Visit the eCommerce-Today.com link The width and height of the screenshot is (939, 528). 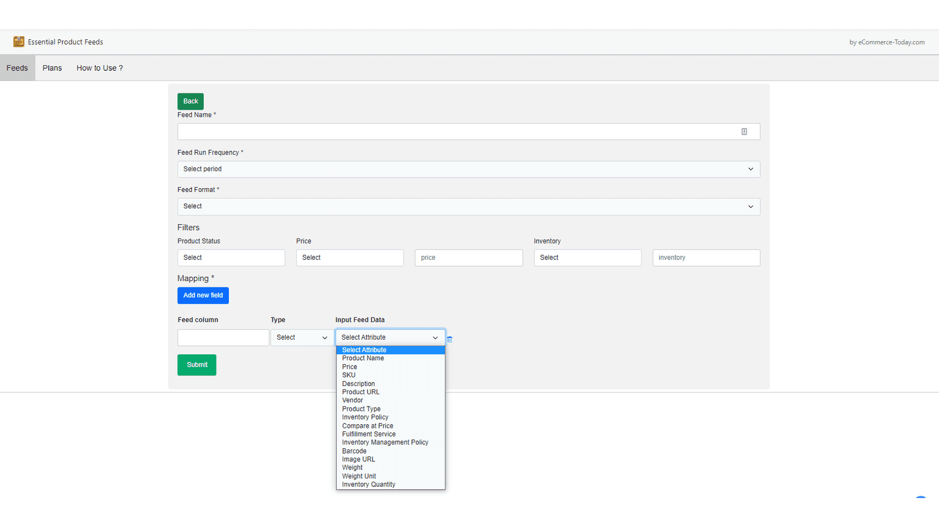click(891, 42)
